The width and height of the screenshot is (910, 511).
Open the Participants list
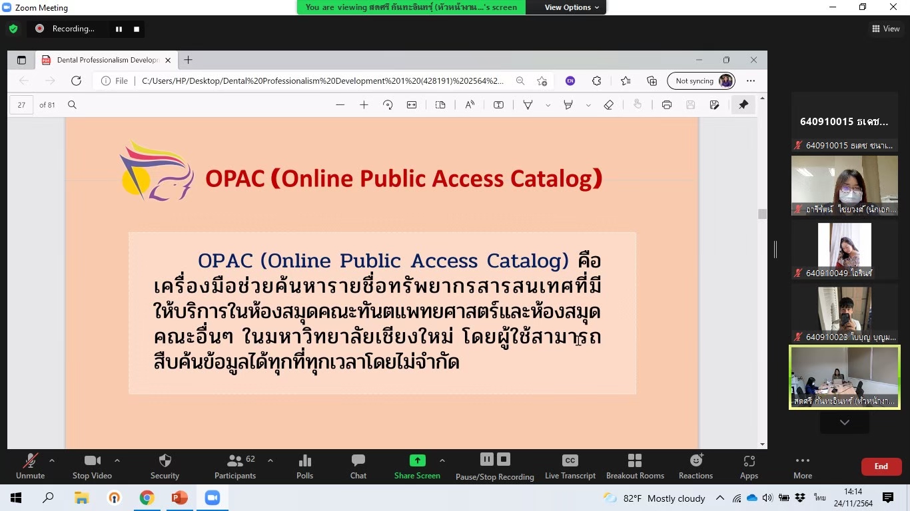[x=235, y=466]
